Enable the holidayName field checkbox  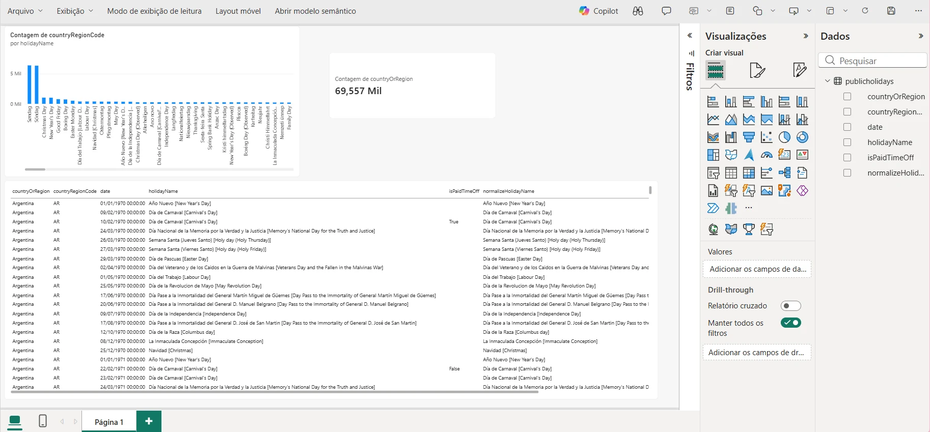(x=847, y=142)
